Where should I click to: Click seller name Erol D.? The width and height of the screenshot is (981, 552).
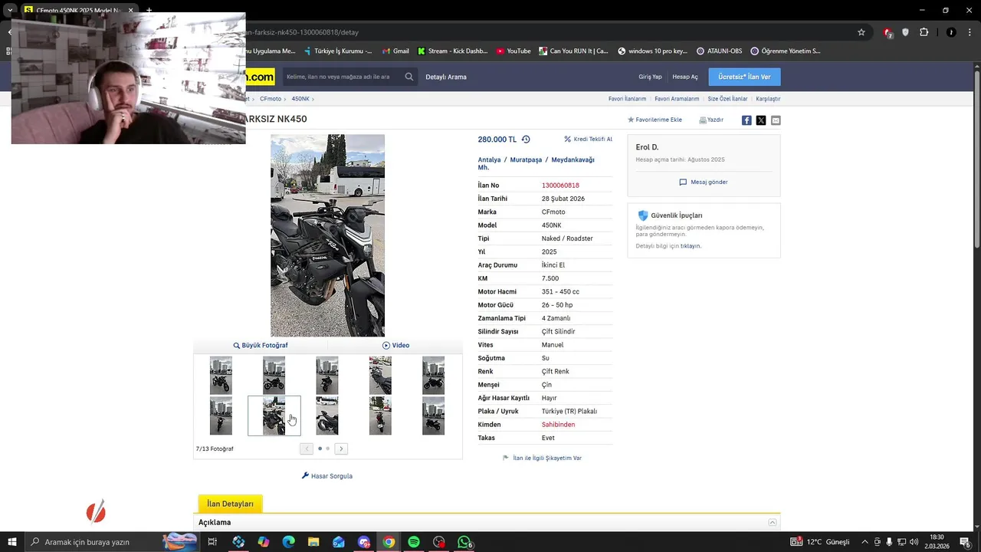point(647,147)
